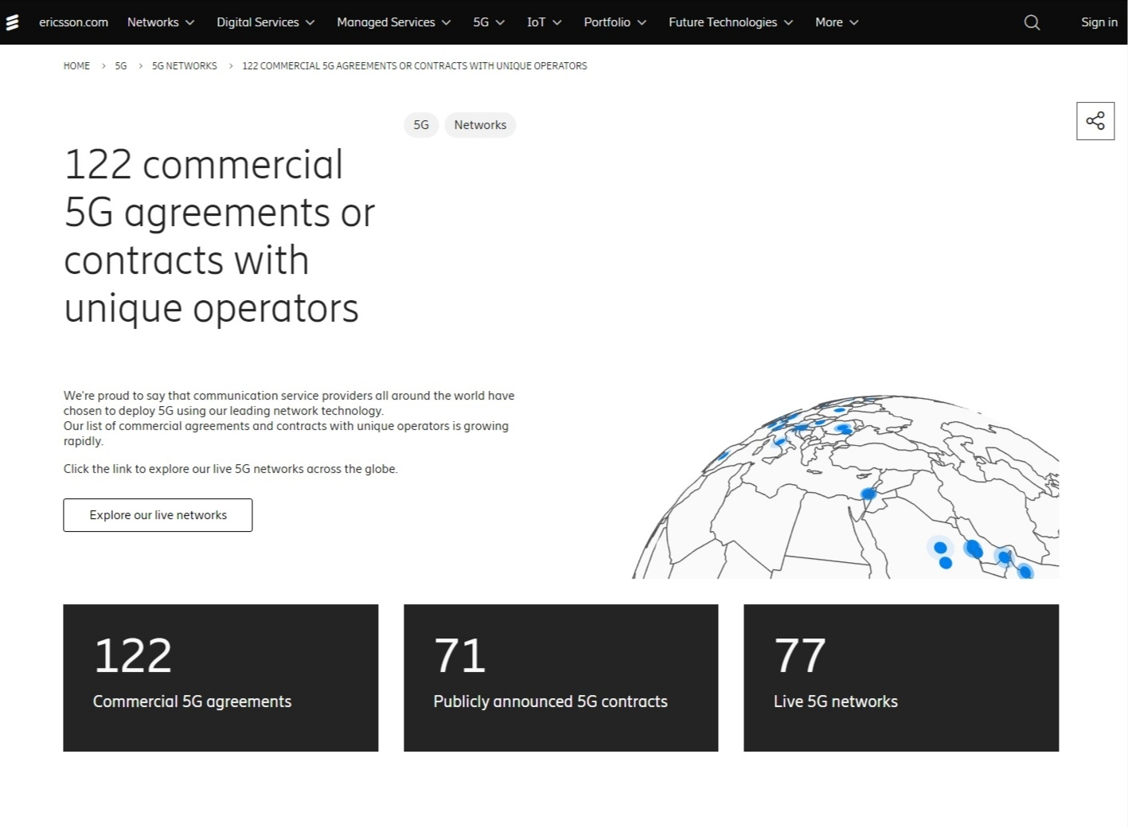Open the search magnifier icon

1032,22
